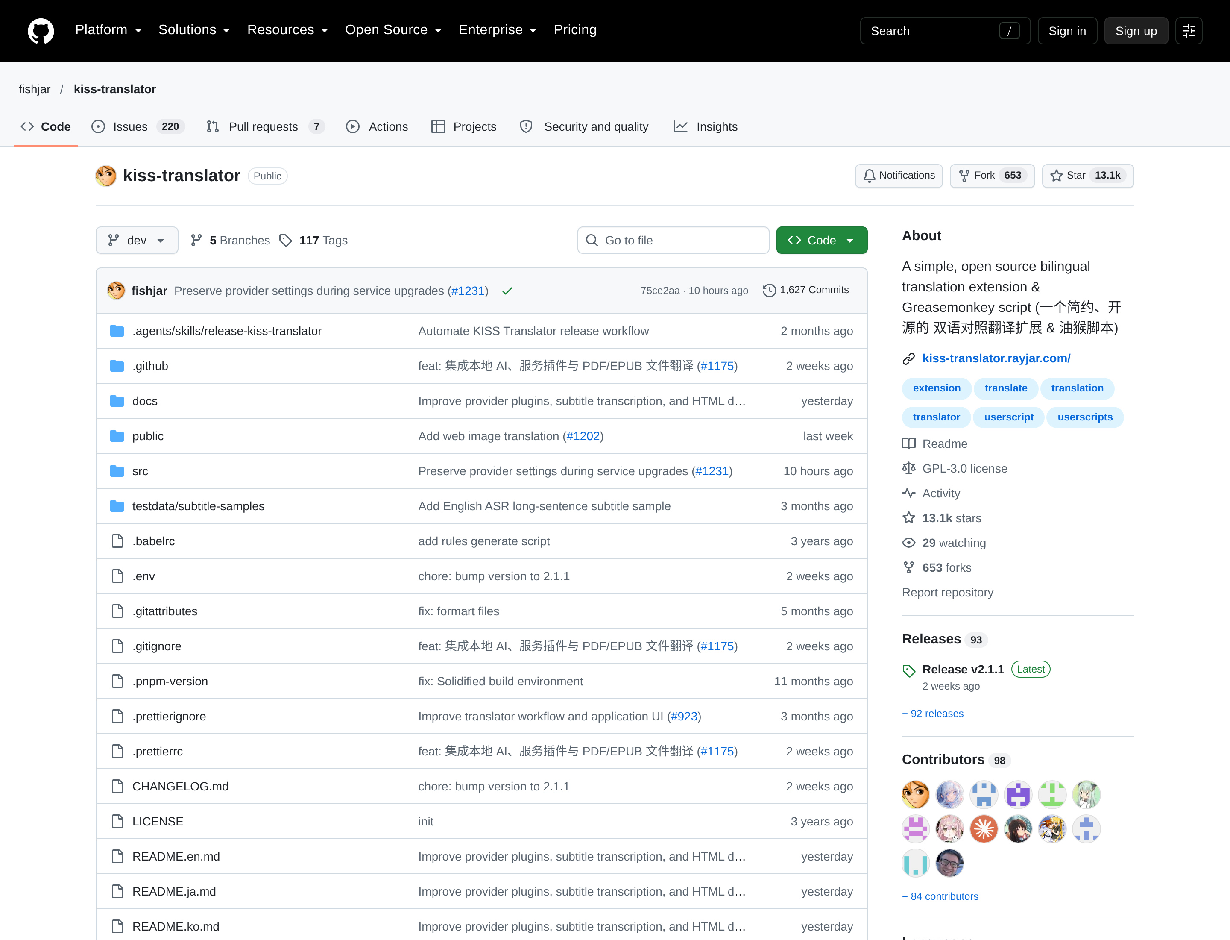The width and height of the screenshot is (1230, 940).
Task: Open the kiss-translator.rayjar.com link
Action: [x=996, y=358]
